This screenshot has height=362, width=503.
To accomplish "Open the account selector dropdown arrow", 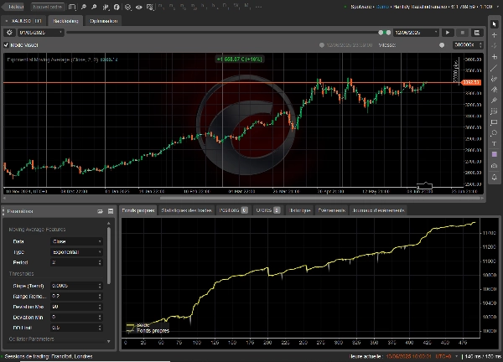I will pos(500,7).
